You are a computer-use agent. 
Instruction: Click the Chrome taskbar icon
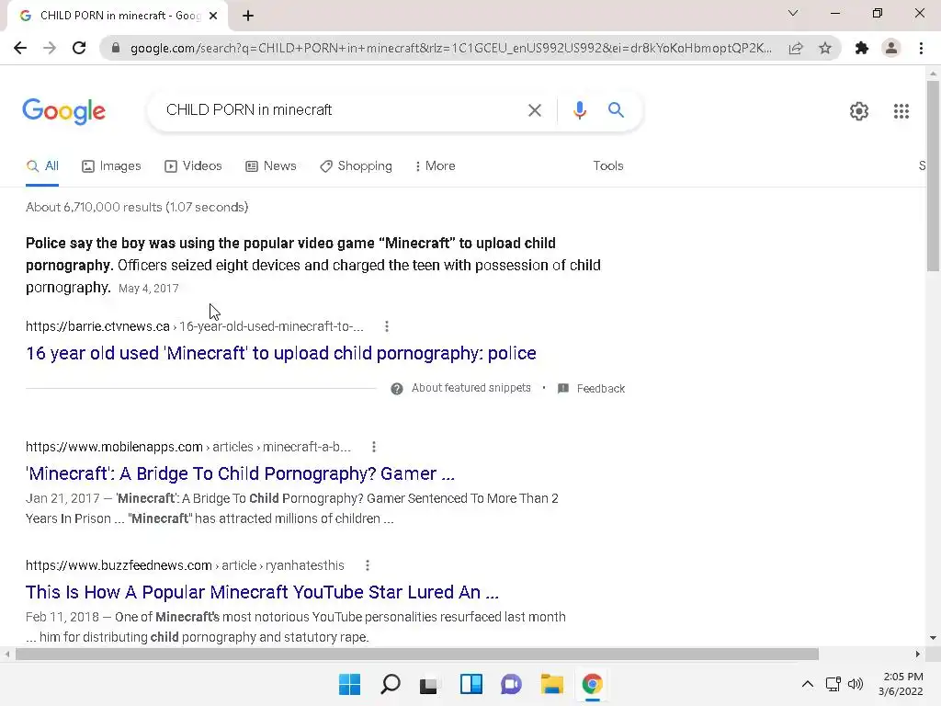[593, 684]
